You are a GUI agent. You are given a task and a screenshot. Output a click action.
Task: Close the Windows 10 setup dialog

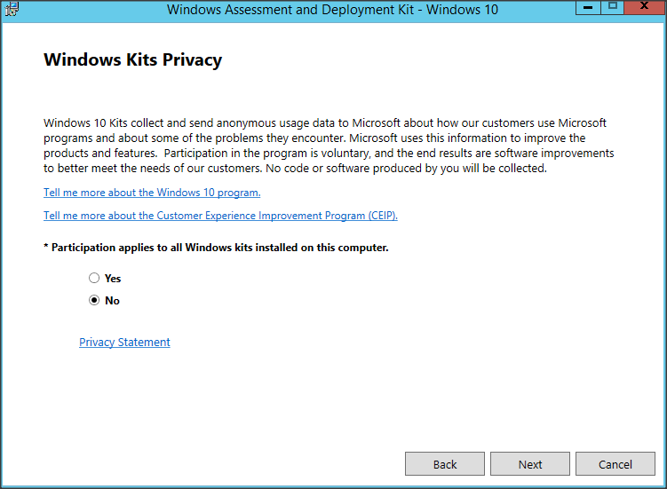(644, 7)
